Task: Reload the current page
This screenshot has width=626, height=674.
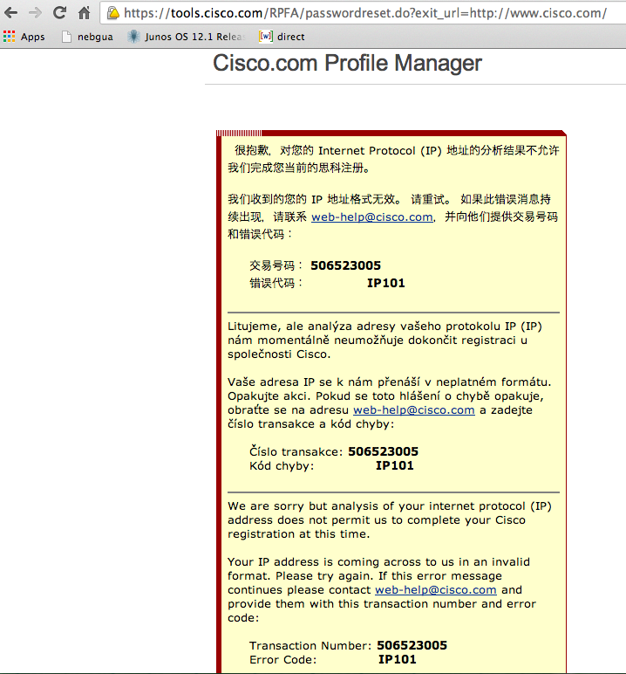Action: pyautogui.click(x=60, y=13)
